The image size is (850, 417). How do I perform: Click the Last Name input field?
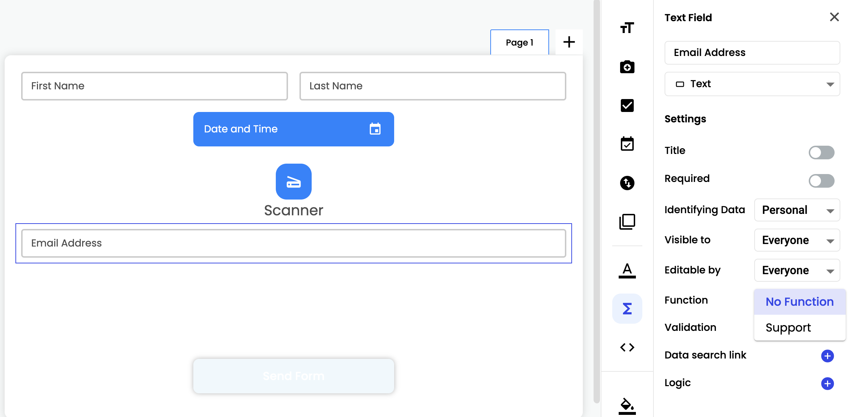coord(433,86)
